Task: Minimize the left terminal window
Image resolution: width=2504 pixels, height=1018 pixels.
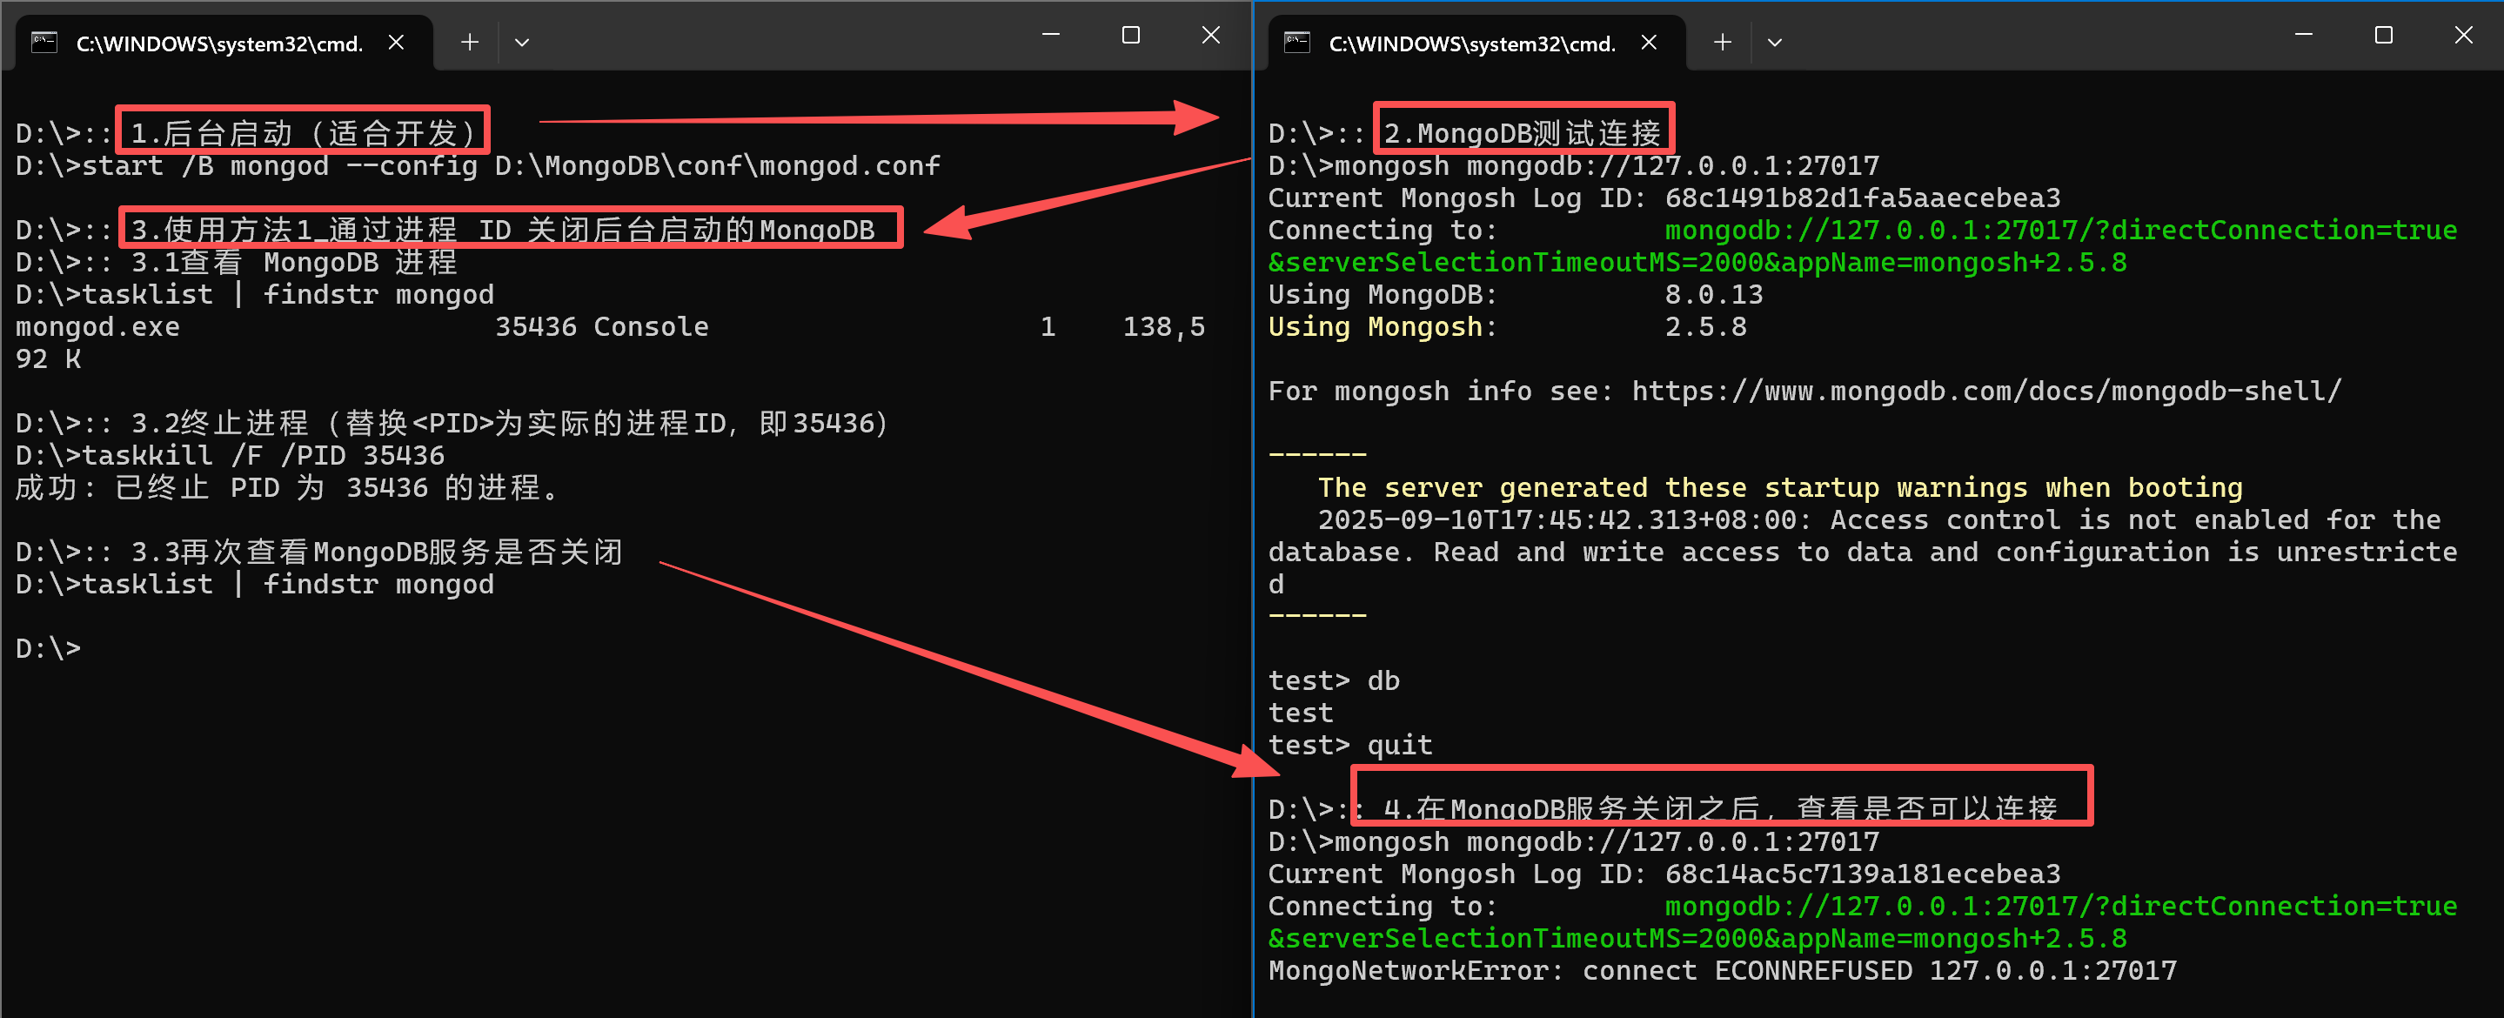Action: tap(1051, 35)
